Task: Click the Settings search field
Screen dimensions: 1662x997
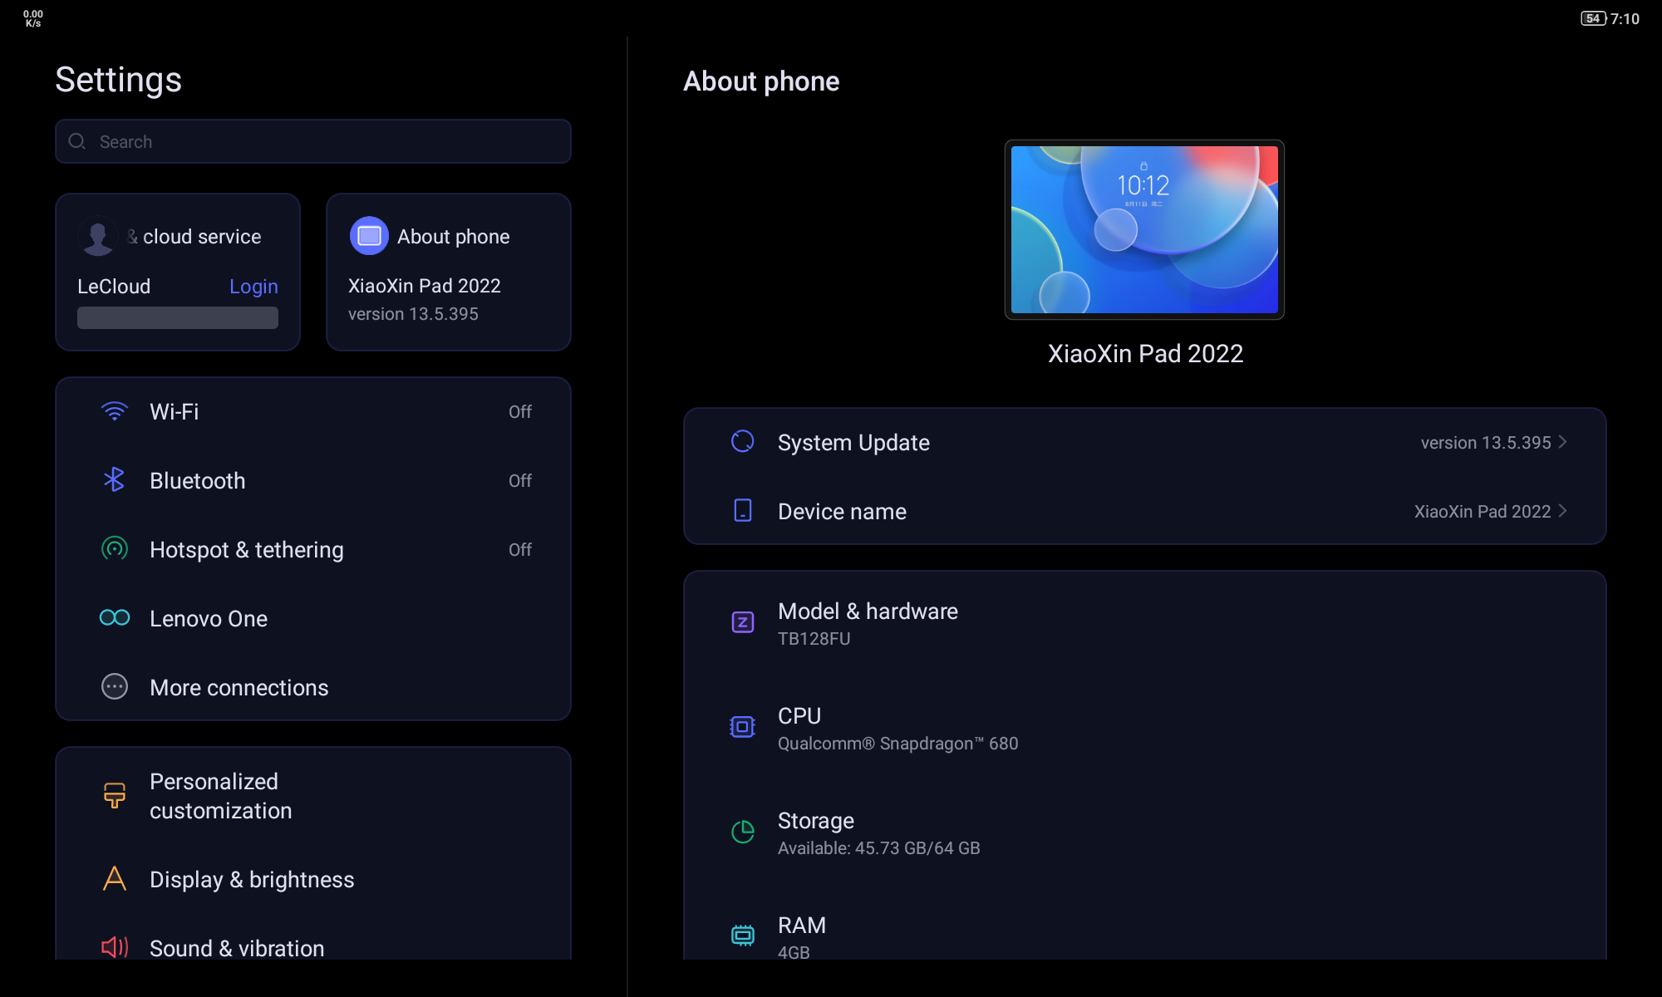Action: [x=313, y=141]
